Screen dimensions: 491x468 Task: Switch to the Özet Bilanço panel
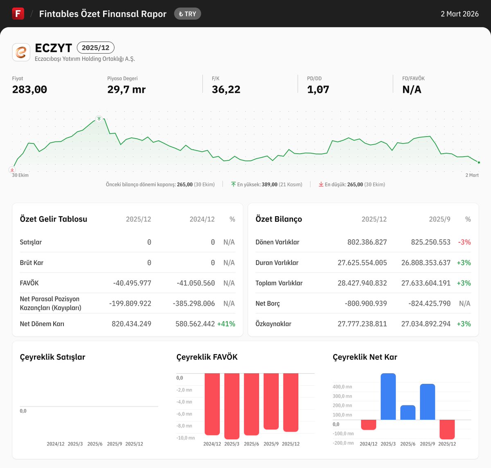(278, 219)
